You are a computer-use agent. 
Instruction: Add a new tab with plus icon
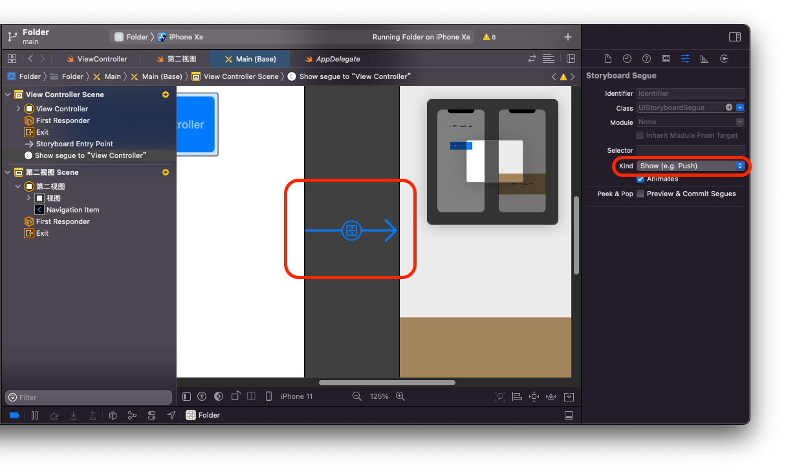pyautogui.click(x=568, y=37)
